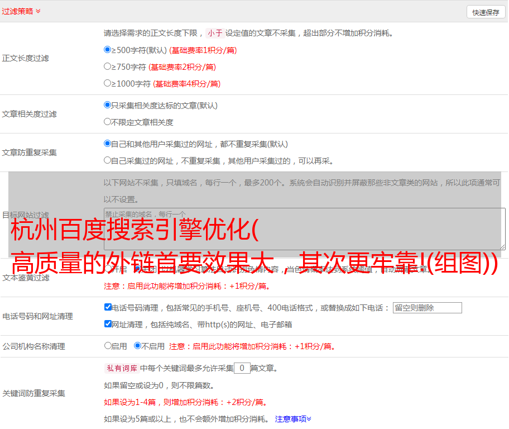Click the 公司机构名称清理 label

click(x=33, y=346)
